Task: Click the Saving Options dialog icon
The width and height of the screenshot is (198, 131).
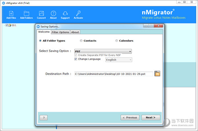Action: click(38, 26)
